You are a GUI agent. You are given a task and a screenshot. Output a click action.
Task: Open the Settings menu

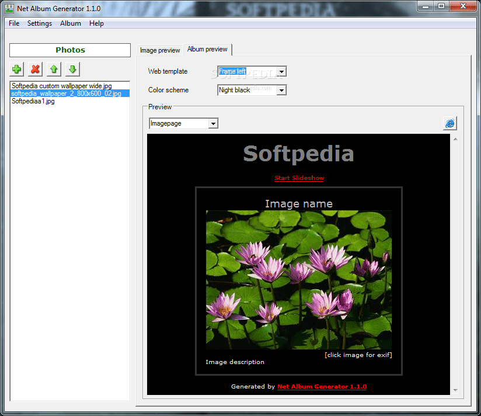[39, 23]
